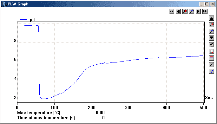The height and width of the screenshot is (124, 217).
Task: Jump to start with double-left-arrow button
Action: tap(172, 11)
